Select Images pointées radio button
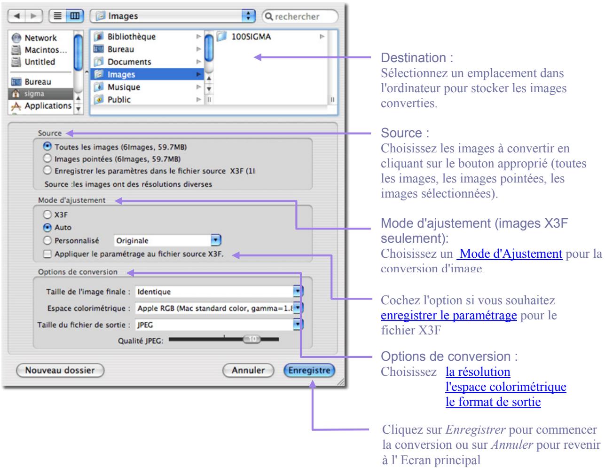This screenshot has width=605, height=468. (x=47, y=159)
